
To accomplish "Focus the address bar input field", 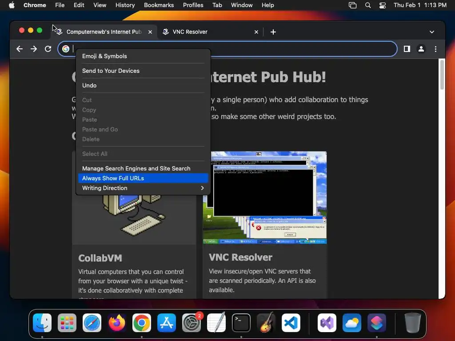I will click(x=227, y=49).
